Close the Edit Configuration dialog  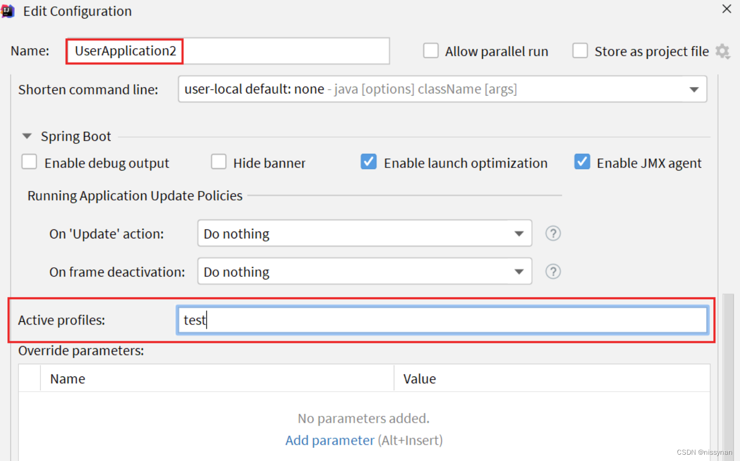[727, 9]
